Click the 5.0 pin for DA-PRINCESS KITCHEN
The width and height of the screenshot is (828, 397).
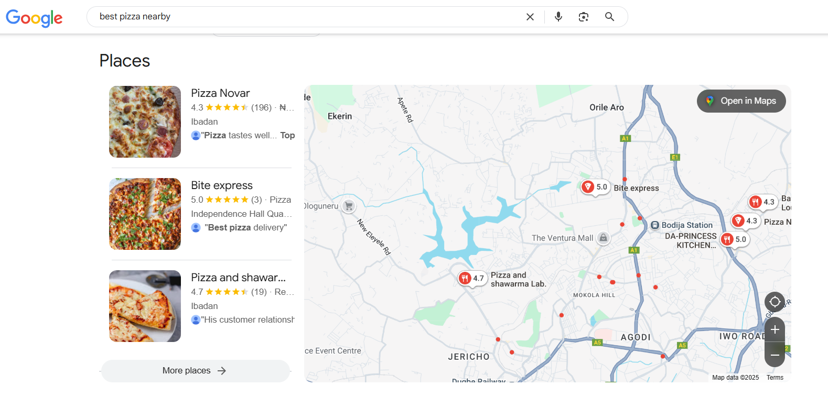coord(734,239)
